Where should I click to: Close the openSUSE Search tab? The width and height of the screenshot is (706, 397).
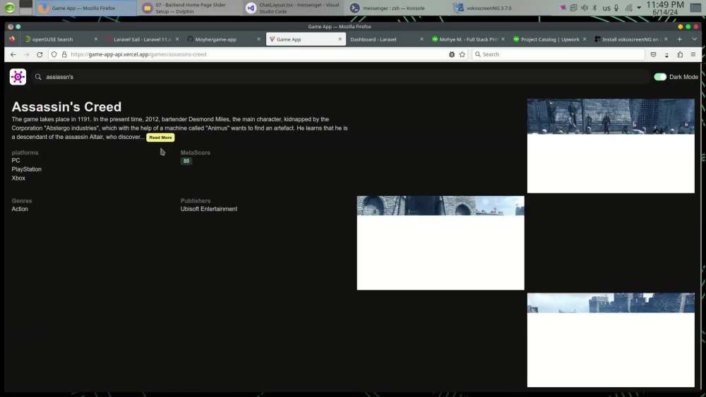tap(95, 39)
